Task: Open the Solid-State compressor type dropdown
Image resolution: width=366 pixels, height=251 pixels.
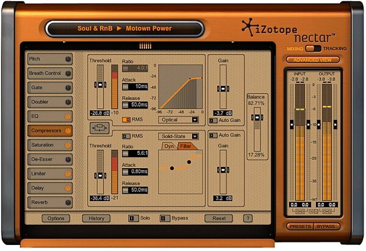Action: point(179,136)
